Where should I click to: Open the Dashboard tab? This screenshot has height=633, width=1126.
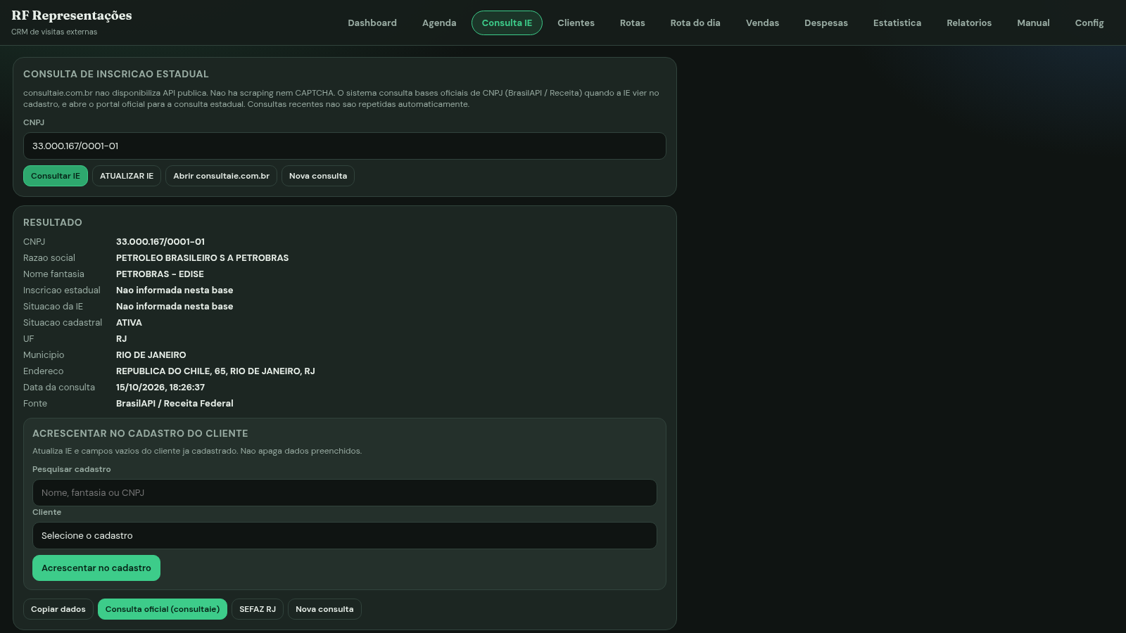(x=372, y=23)
